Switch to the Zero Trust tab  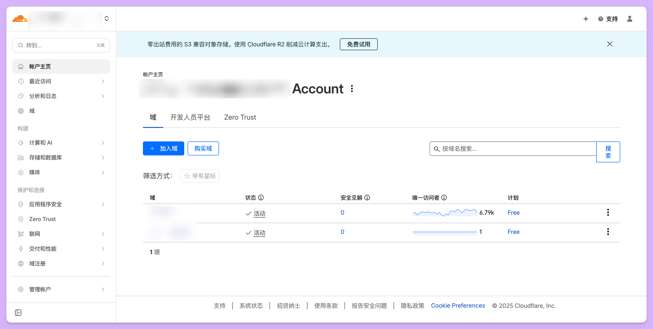click(240, 117)
